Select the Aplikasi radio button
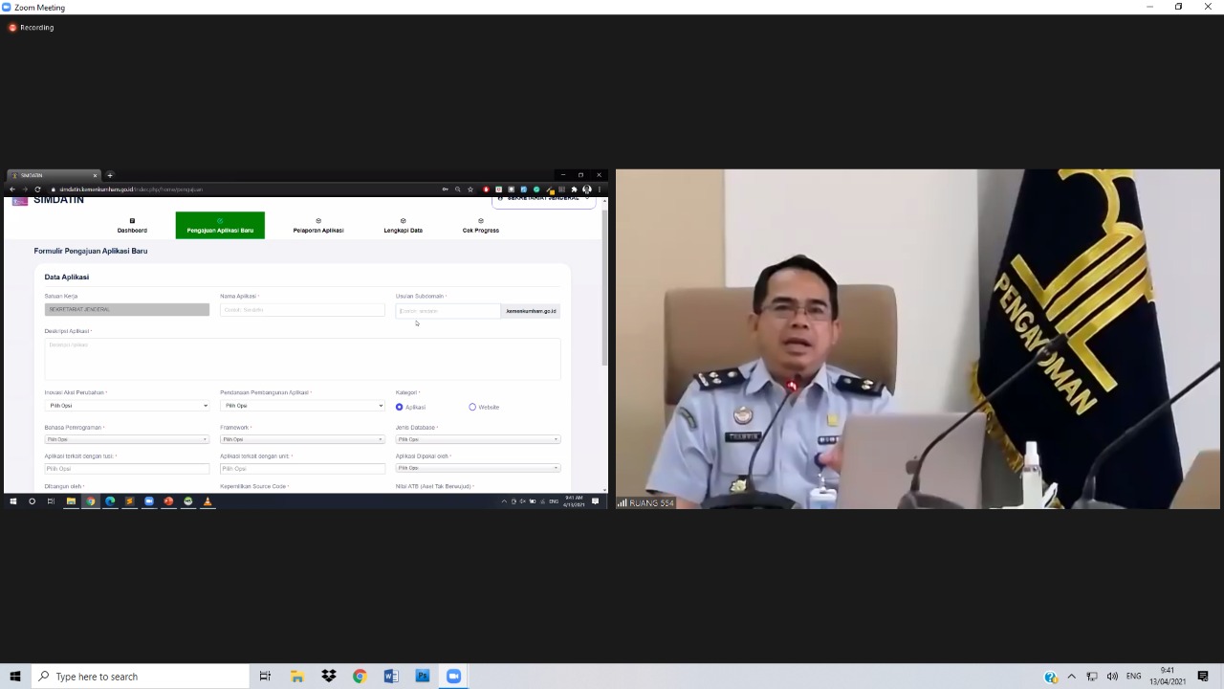The width and height of the screenshot is (1224, 689). point(400,407)
